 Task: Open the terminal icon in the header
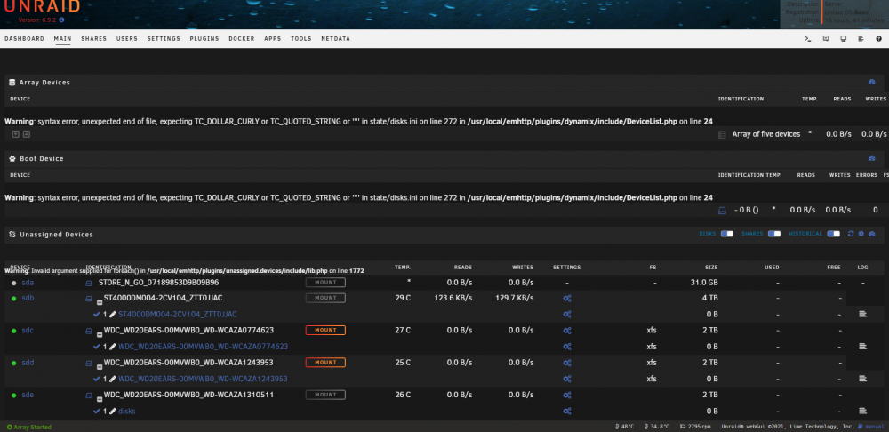(808, 38)
